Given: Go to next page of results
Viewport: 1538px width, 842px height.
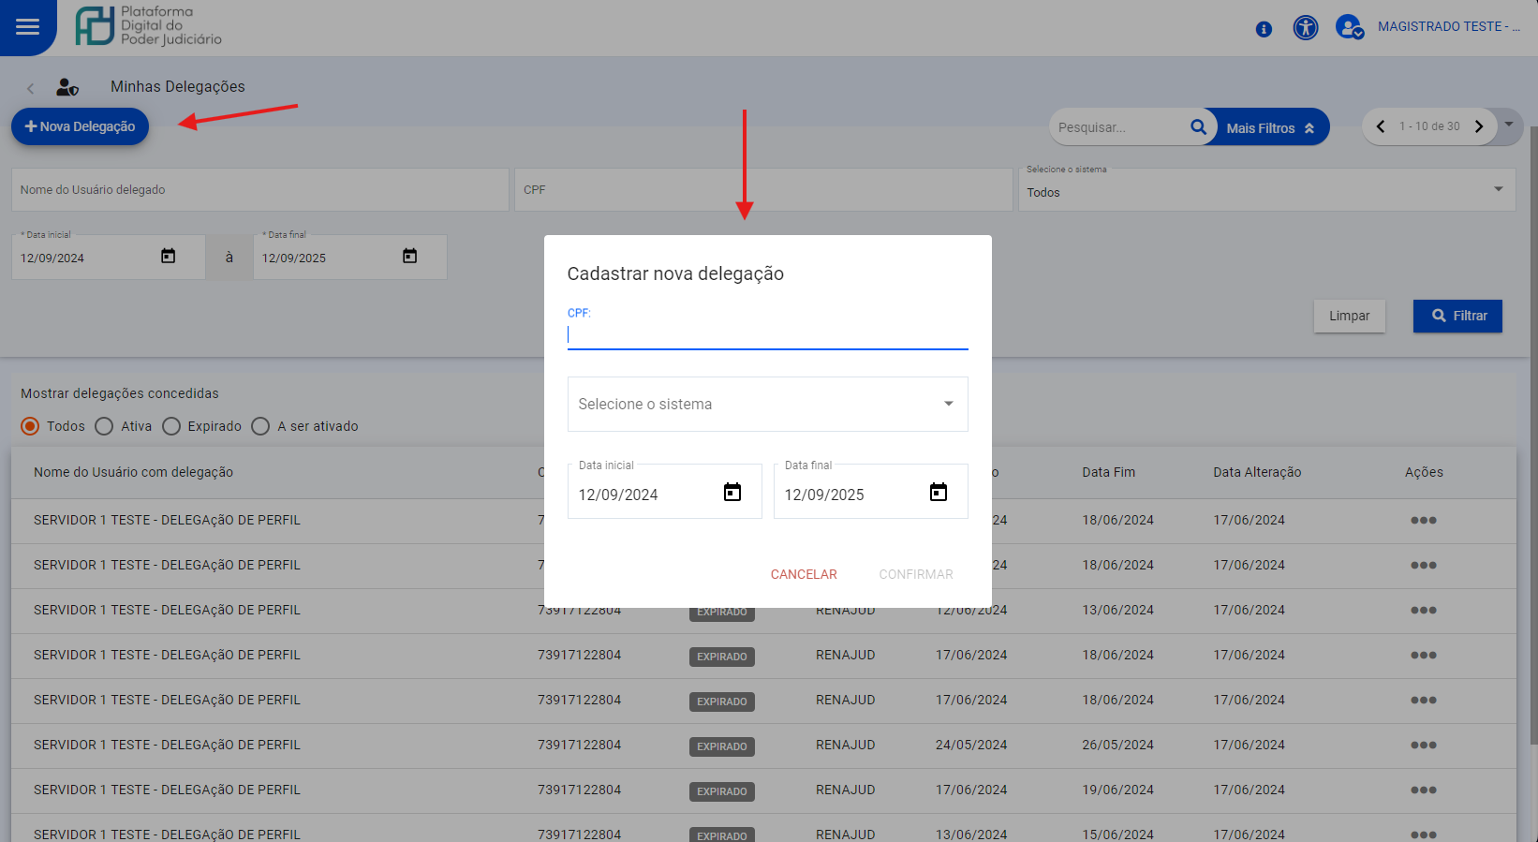Looking at the screenshot, I should tap(1479, 126).
